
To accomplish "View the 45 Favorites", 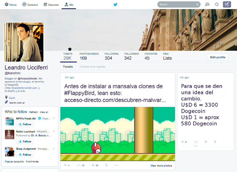I will click(x=151, y=56).
